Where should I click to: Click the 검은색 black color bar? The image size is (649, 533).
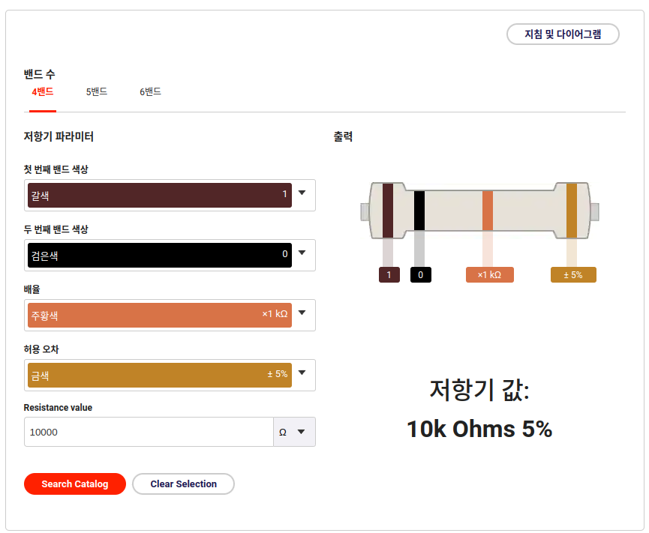[160, 255]
